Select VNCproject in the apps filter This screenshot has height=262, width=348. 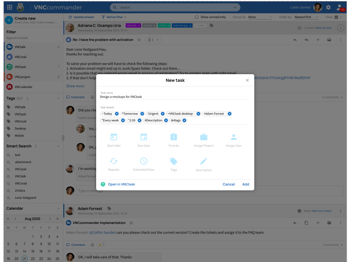pyautogui.click(x=22, y=77)
